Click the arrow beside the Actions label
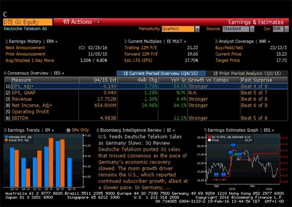 99,22
